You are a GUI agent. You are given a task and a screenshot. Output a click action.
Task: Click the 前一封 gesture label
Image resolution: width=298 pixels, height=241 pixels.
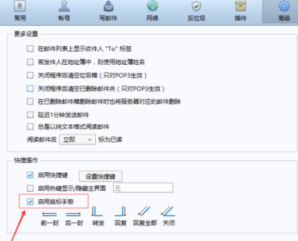[49, 223]
